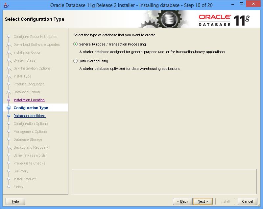This screenshot has width=263, height=209.
Task: Click the Finish step
Action: (18, 187)
